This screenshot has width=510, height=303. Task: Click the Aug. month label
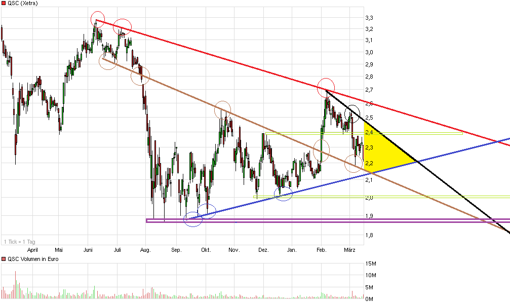145,250
